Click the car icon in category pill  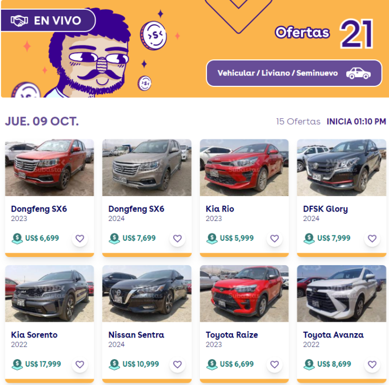[x=359, y=73]
